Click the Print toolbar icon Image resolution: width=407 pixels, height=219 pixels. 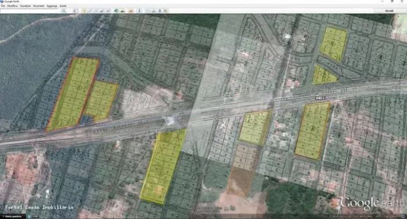[154, 10]
